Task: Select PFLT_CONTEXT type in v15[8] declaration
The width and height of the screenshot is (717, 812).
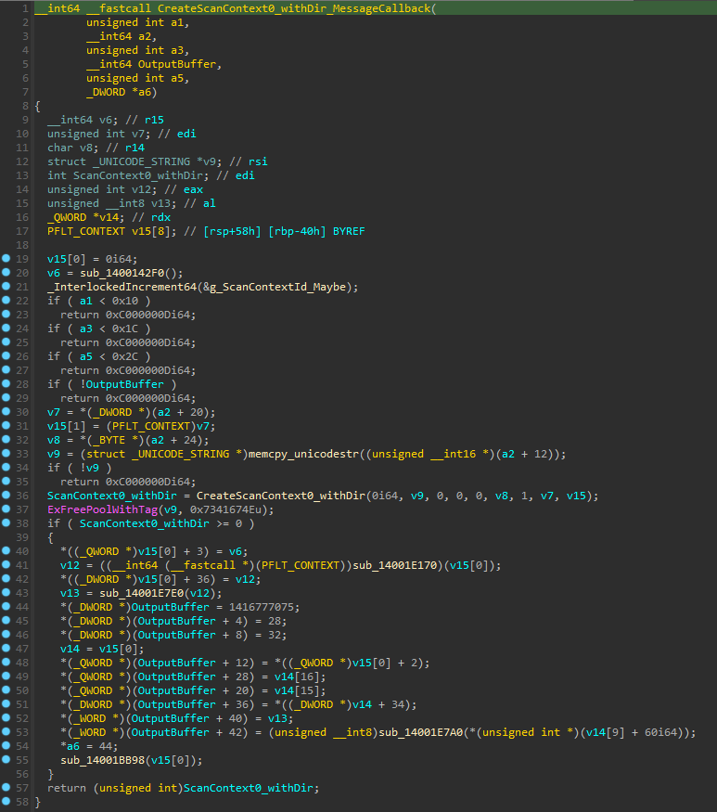Action: 86,231
